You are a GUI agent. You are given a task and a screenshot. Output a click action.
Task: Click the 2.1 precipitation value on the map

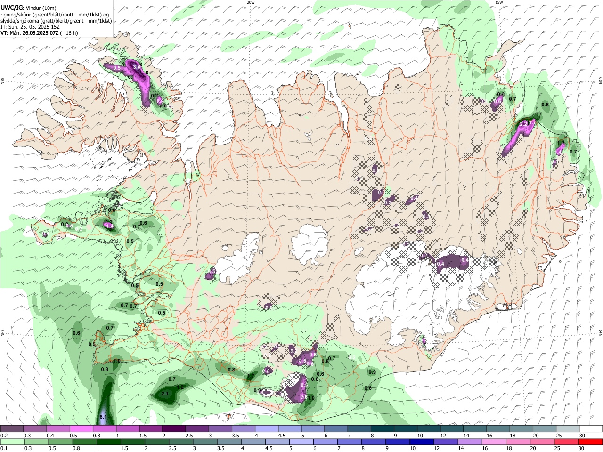[165, 394]
